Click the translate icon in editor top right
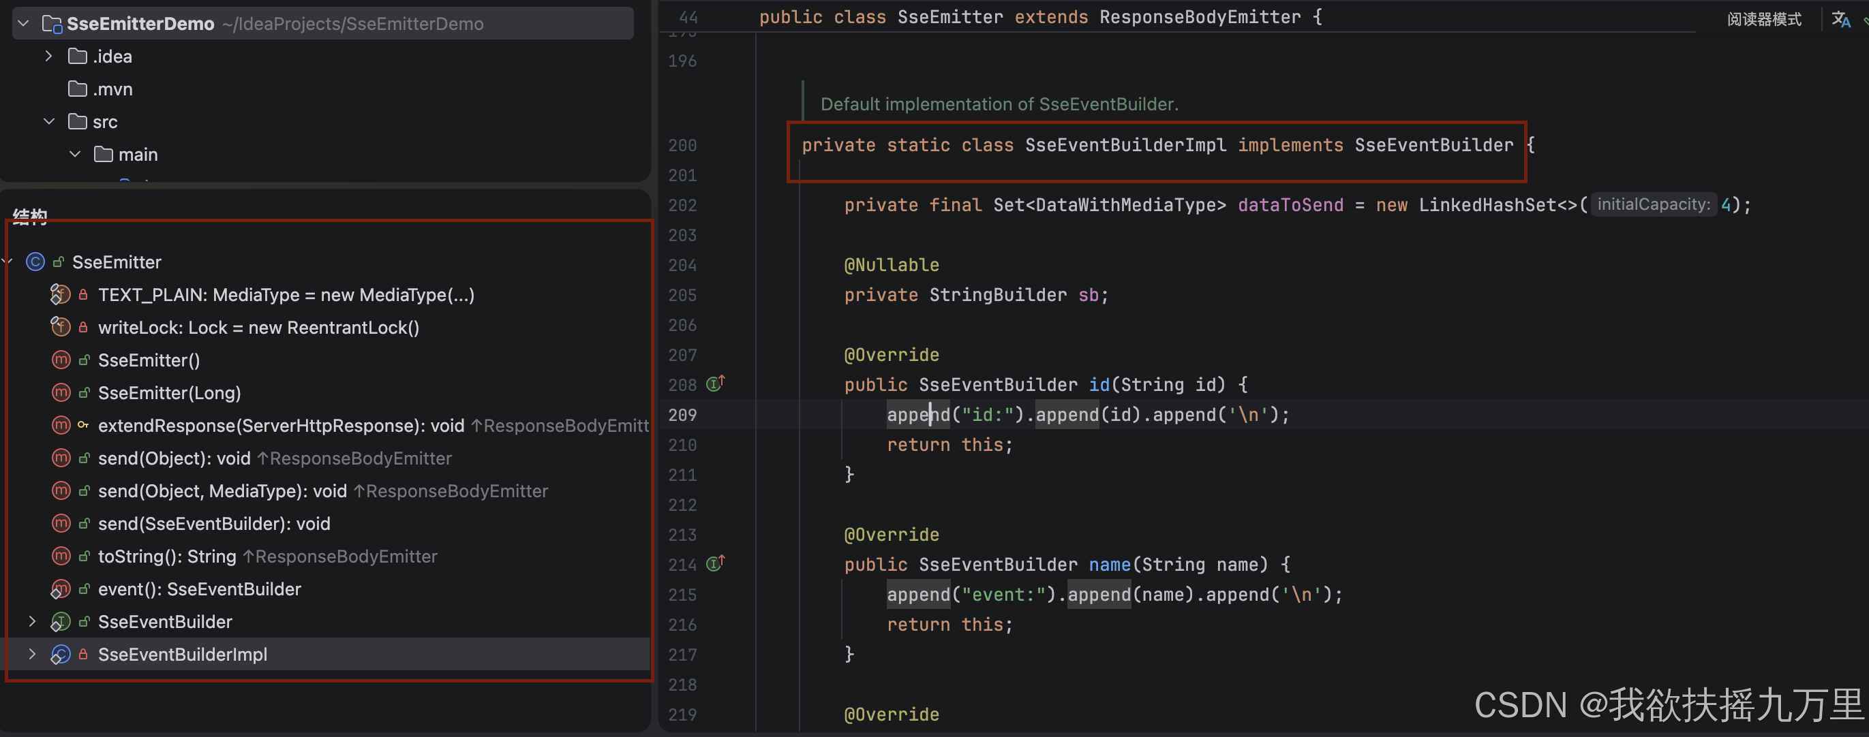1869x737 pixels. point(1840,19)
